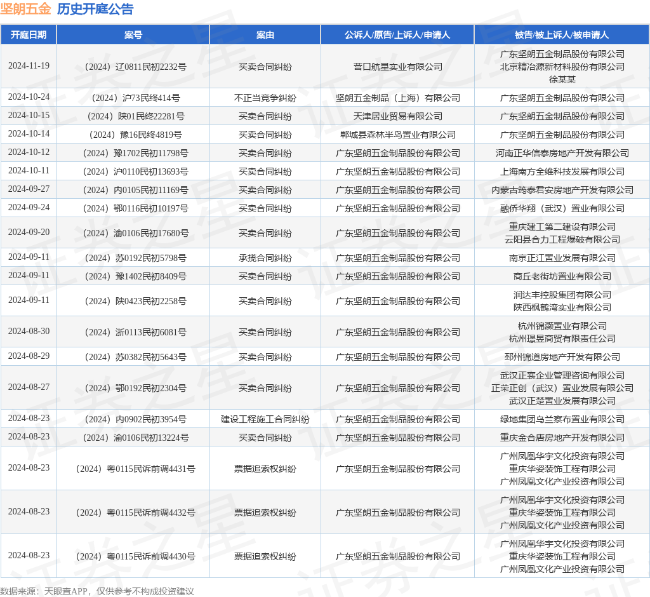Click defendant 陕西枫鹤湾实业有限公司

(x=562, y=307)
